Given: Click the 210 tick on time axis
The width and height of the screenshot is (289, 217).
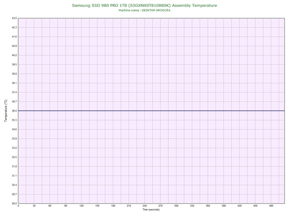Looking at the screenshot, I should [129, 206].
